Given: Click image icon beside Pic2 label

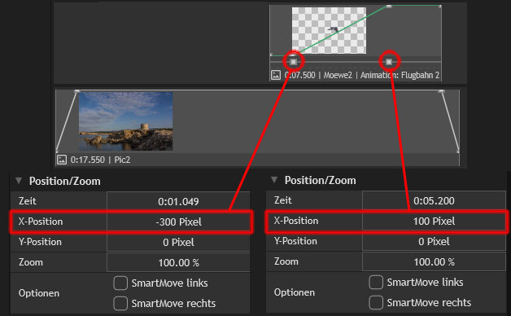Looking at the screenshot, I should pos(62,160).
